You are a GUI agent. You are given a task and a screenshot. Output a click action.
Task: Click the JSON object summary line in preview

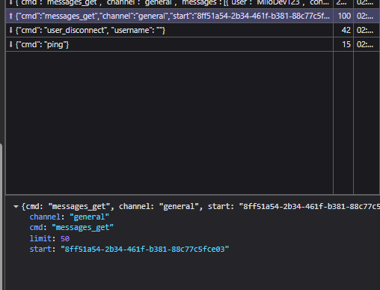200,207
